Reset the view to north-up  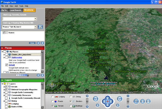pos(97,105)
